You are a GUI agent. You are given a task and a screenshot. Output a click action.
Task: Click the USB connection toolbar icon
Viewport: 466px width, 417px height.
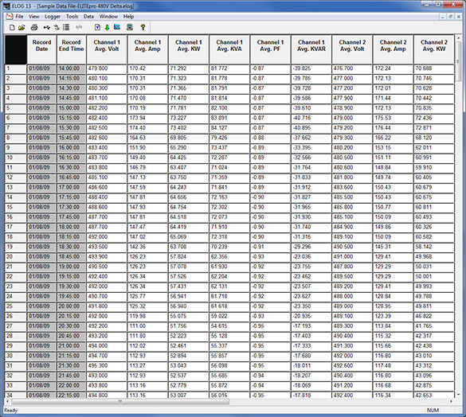47,28
